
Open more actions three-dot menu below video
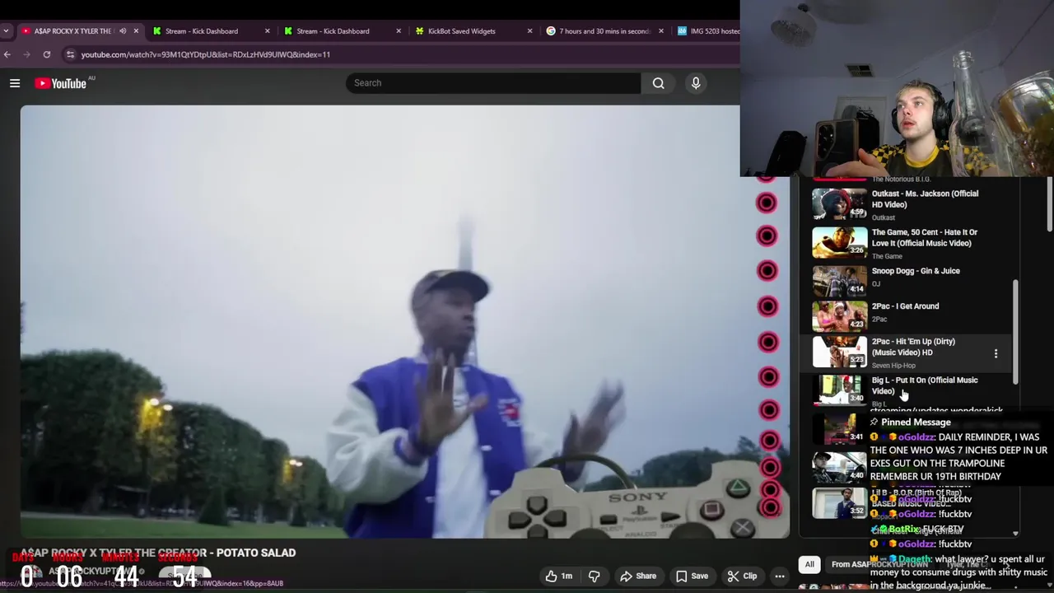pos(779,576)
